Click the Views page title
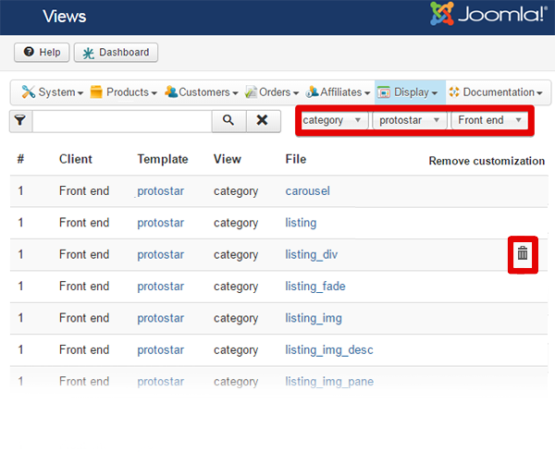This screenshot has height=452, width=555. tap(65, 17)
